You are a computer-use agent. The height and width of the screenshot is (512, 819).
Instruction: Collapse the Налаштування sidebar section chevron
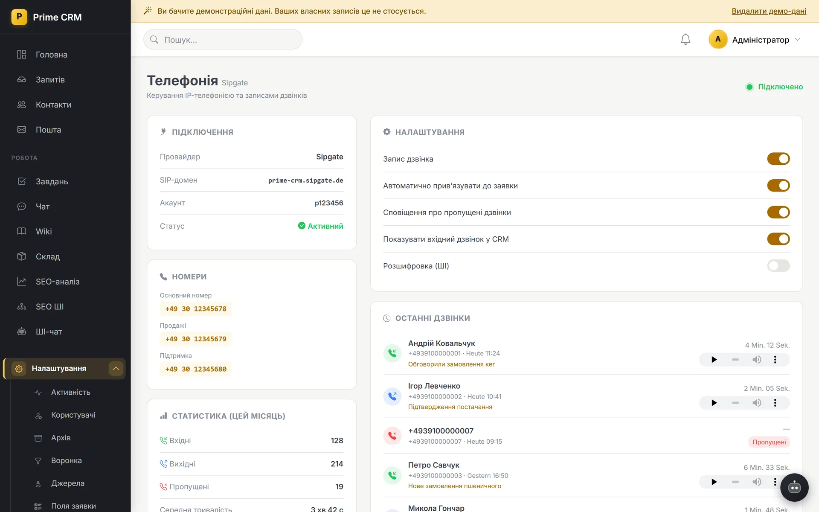pos(116,369)
